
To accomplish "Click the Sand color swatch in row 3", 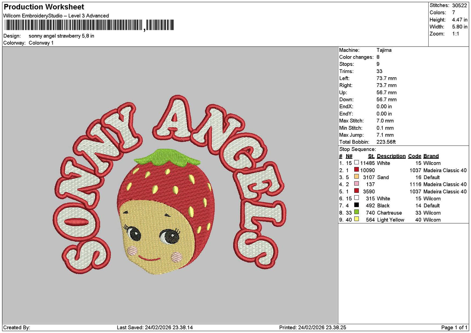I will pos(357,177).
